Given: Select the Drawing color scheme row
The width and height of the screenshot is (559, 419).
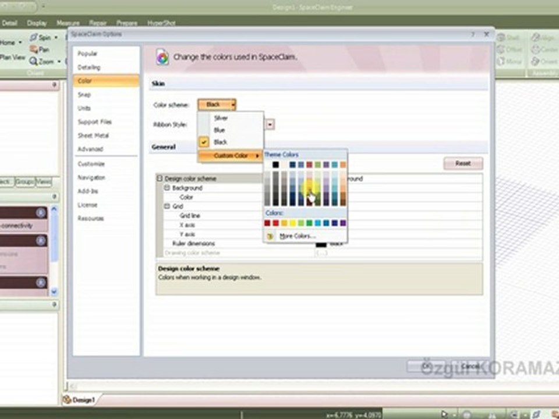Looking at the screenshot, I should (x=323, y=253).
